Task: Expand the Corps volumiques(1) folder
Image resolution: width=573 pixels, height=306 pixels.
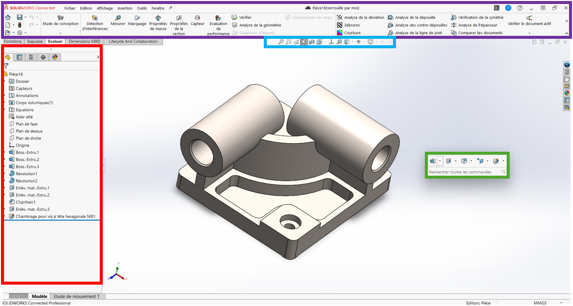Action: tap(4, 102)
